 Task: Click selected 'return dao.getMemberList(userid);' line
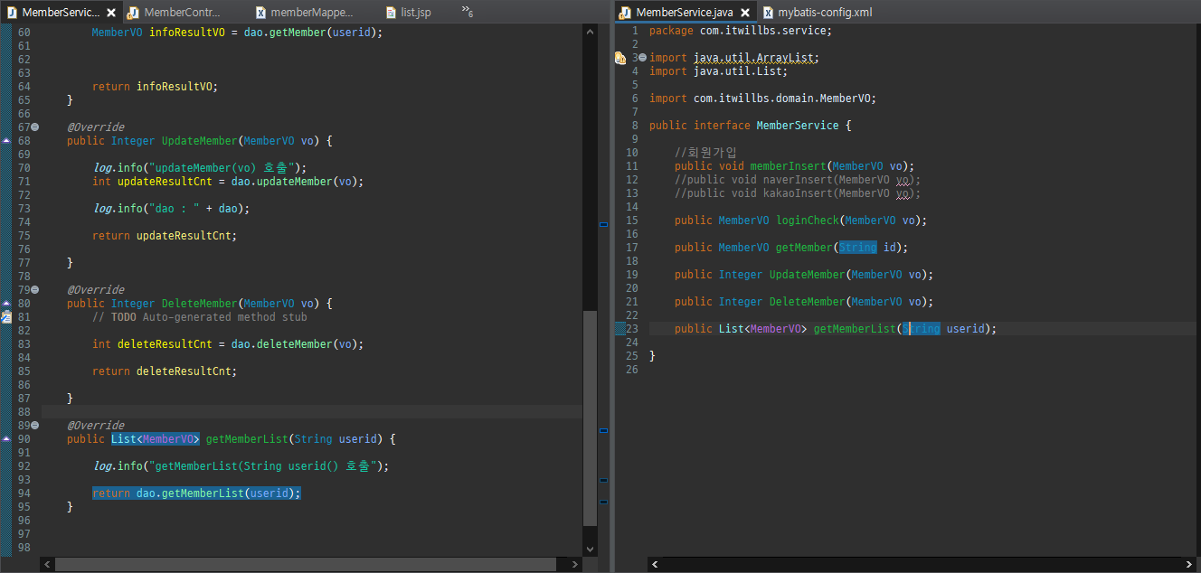coord(196,493)
